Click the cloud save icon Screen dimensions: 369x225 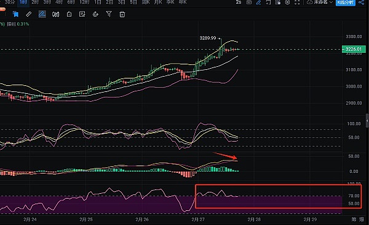[310, 2]
